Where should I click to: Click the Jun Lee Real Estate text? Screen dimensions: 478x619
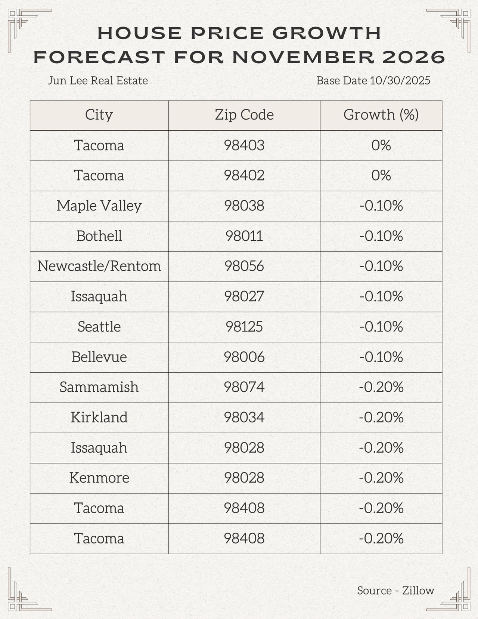(98, 80)
